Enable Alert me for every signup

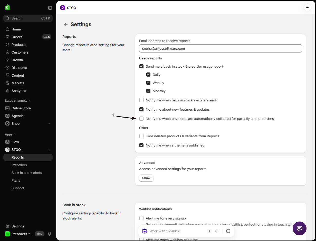pyautogui.click(x=141, y=218)
